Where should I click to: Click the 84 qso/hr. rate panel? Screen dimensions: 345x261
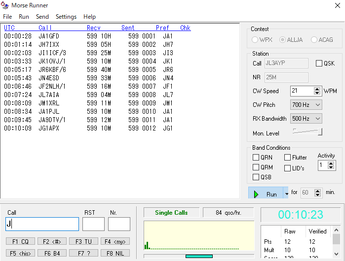pyautogui.click(x=229, y=212)
